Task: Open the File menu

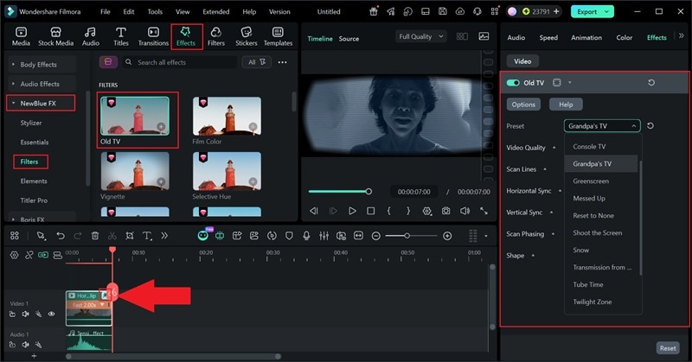Action: pyautogui.click(x=105, y=12)
